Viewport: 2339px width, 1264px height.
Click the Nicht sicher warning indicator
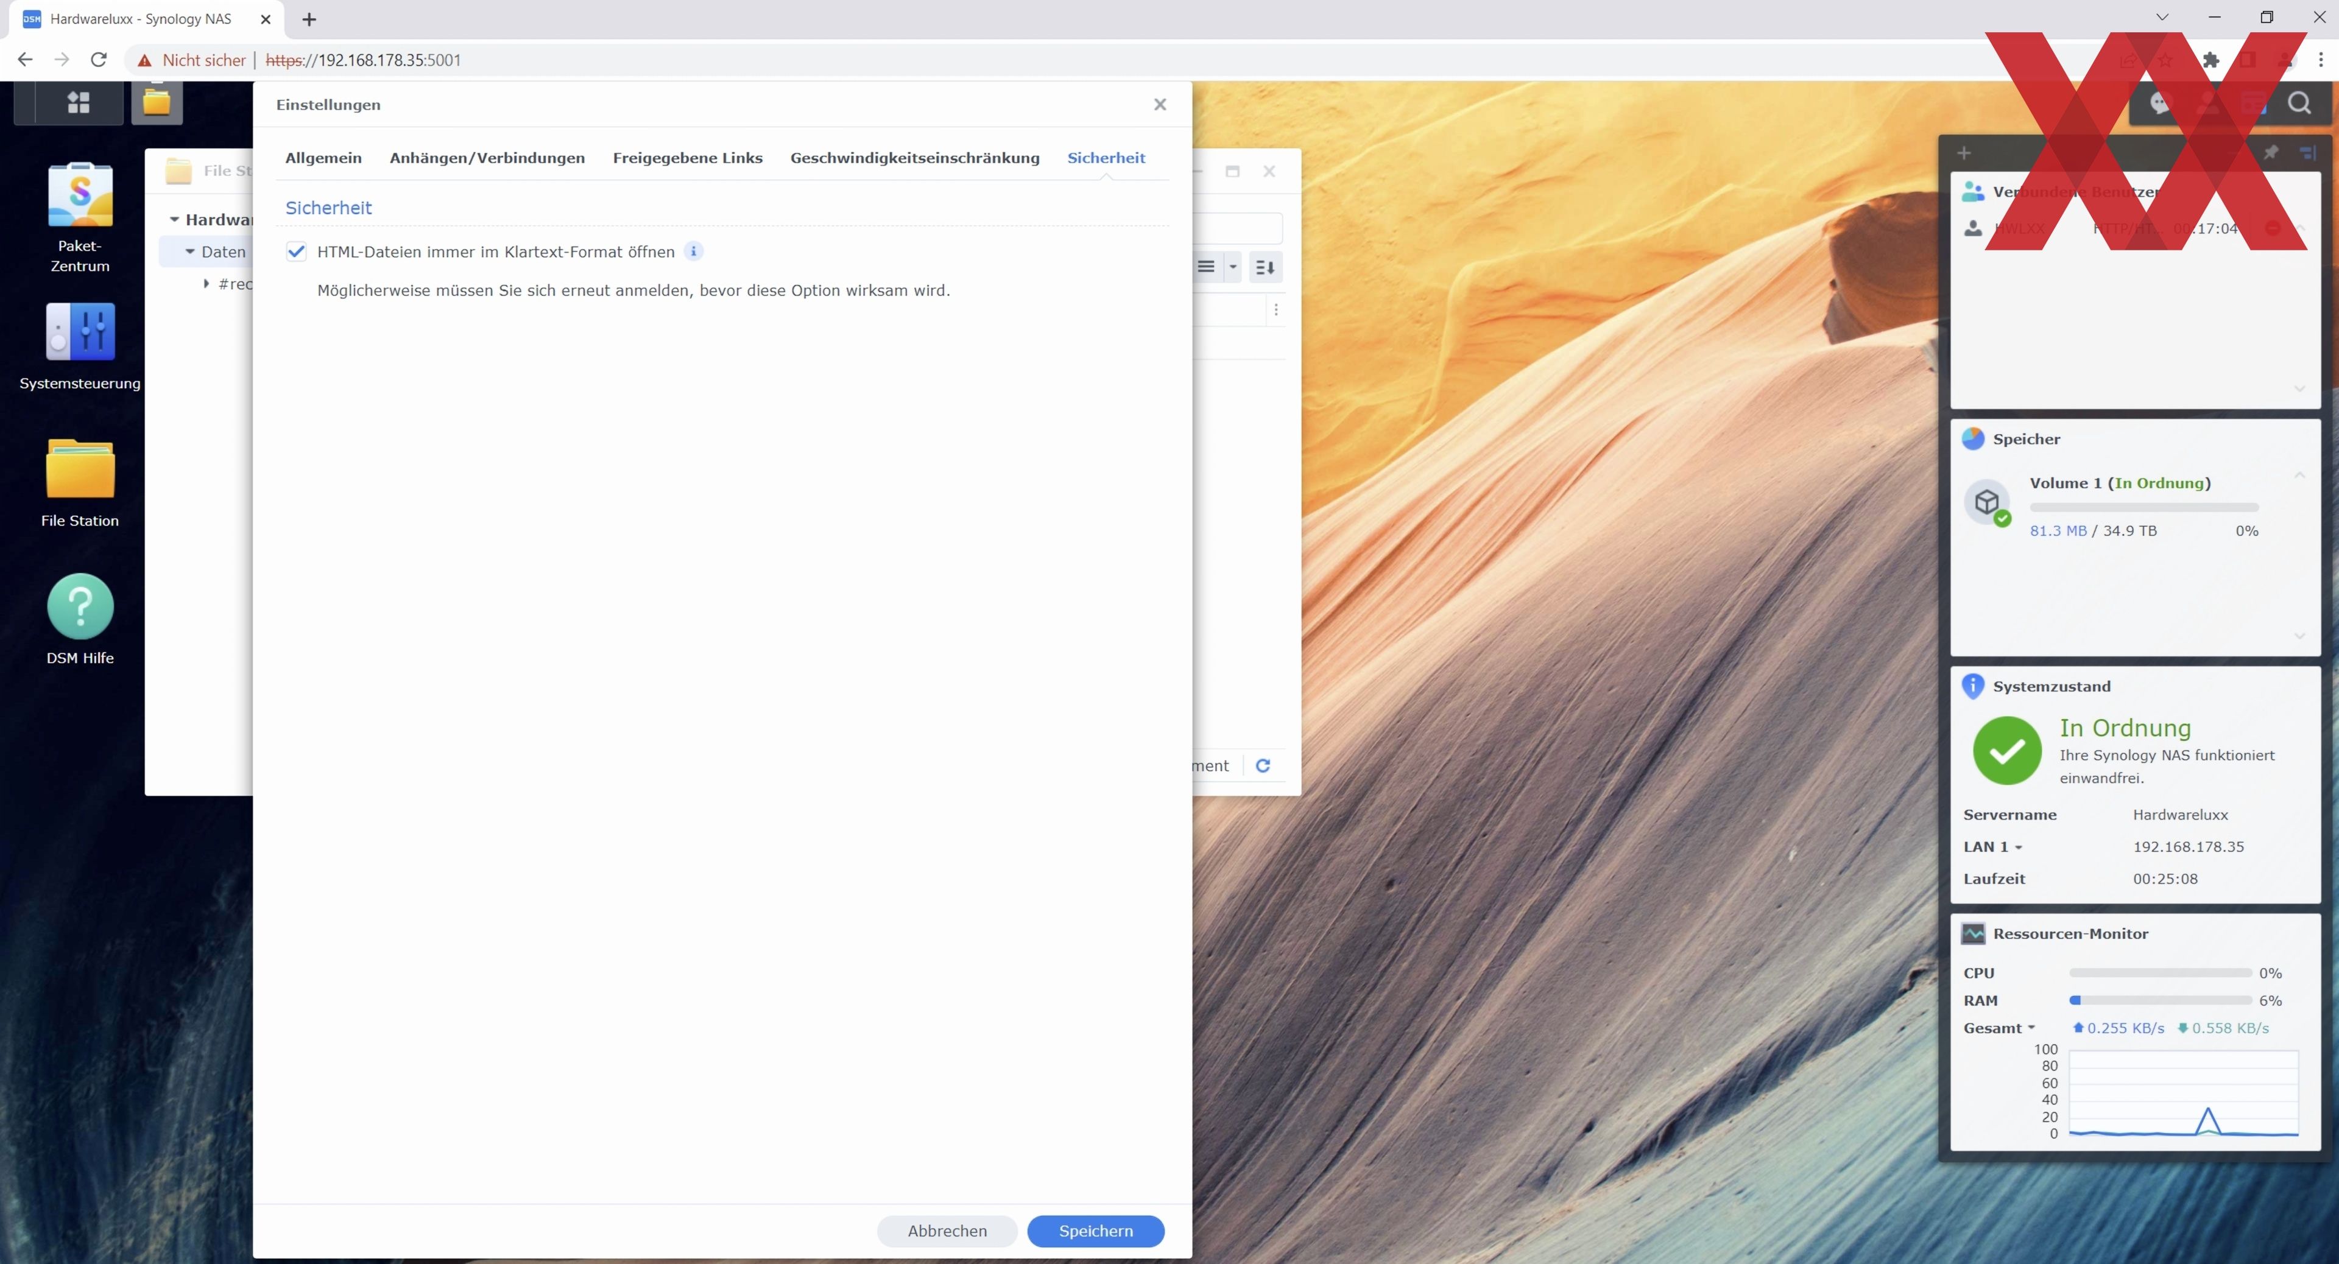point(192,60)
